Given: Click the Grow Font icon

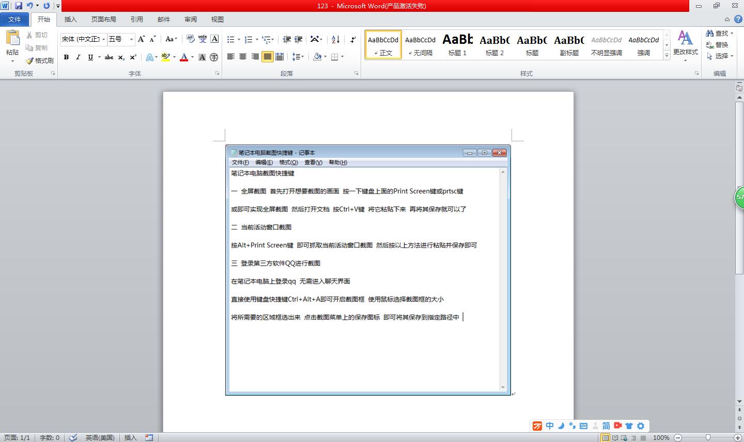Looking at the screenshot, I should (141, 39).
